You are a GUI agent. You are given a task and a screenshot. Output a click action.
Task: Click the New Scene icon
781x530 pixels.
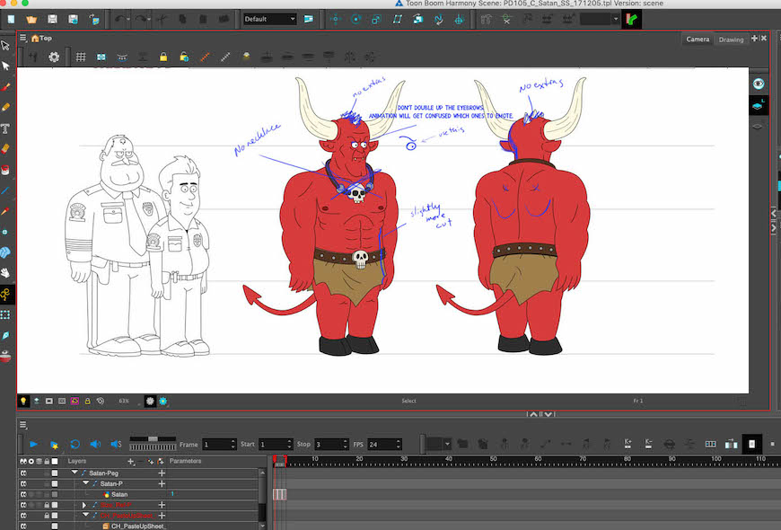pyautogui.click(x=11, y=20)
